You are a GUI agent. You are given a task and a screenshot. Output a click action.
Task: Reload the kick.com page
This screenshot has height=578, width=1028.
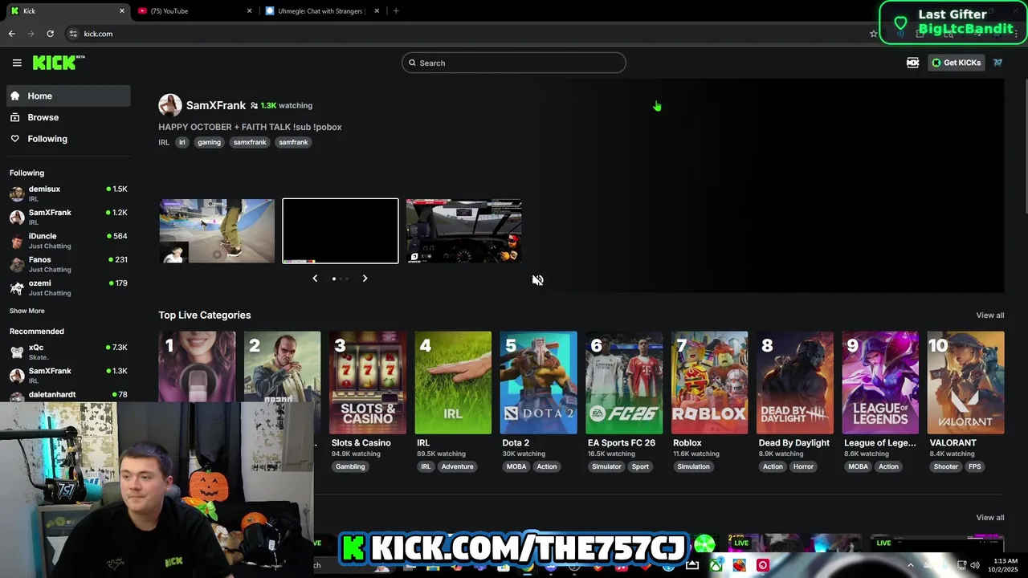(x=50, y=34)
